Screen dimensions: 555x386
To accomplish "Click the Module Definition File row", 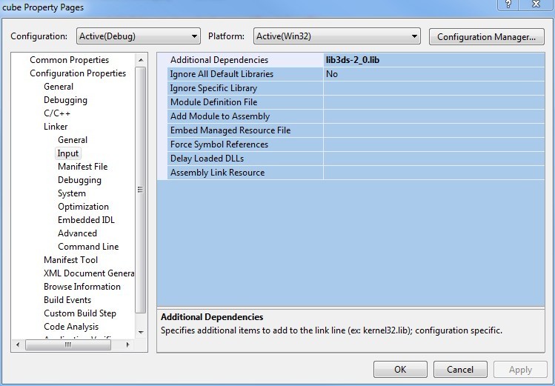I will pos(350,102).
